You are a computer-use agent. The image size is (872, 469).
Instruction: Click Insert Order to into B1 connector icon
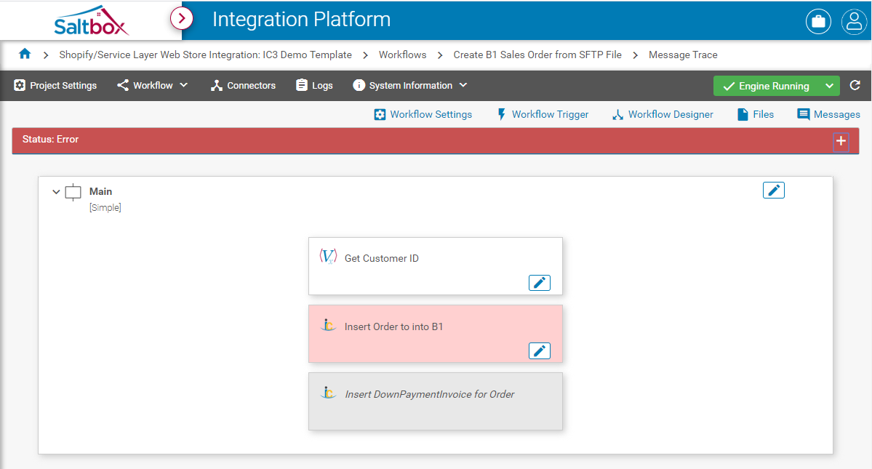point(328,325)
